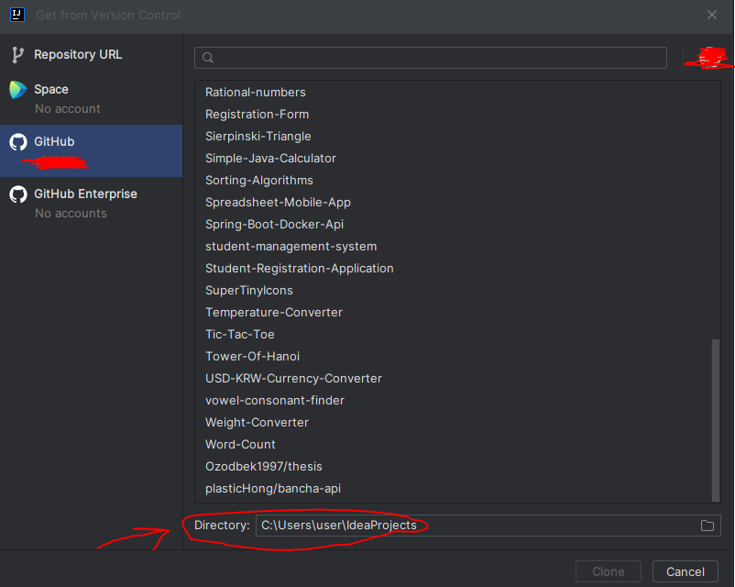735x587 pixels.
Task: Open the GitHub Enterprise section
Action: click(92, 204)
